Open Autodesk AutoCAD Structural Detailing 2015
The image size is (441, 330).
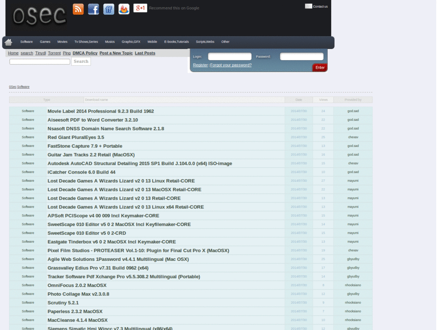click(140, 163)
